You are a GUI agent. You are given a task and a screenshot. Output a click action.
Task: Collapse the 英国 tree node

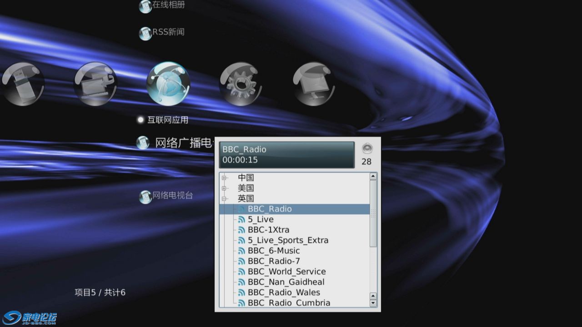coord(224,198)
